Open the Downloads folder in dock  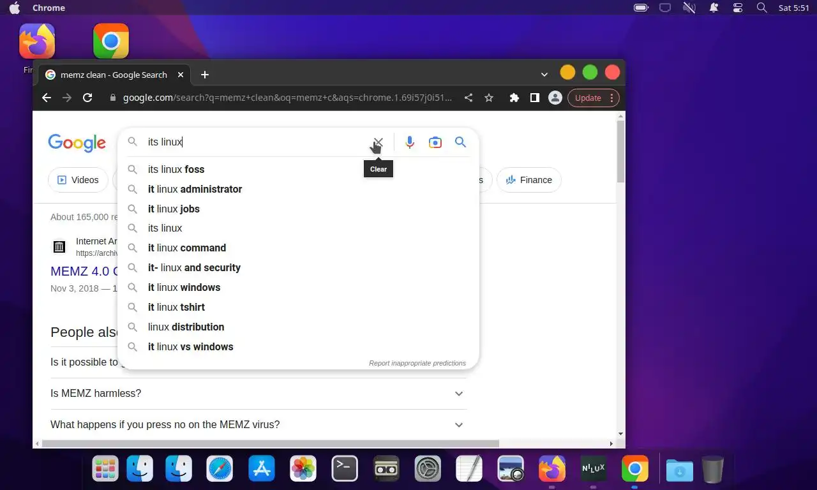coord(680,470)
